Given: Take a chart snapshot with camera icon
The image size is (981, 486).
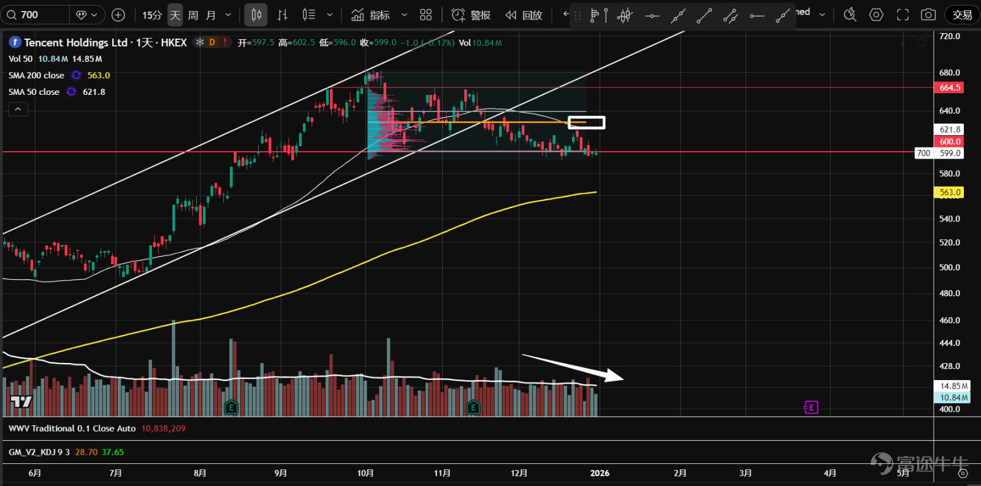Looking at the screenshot, I should 928,15.
